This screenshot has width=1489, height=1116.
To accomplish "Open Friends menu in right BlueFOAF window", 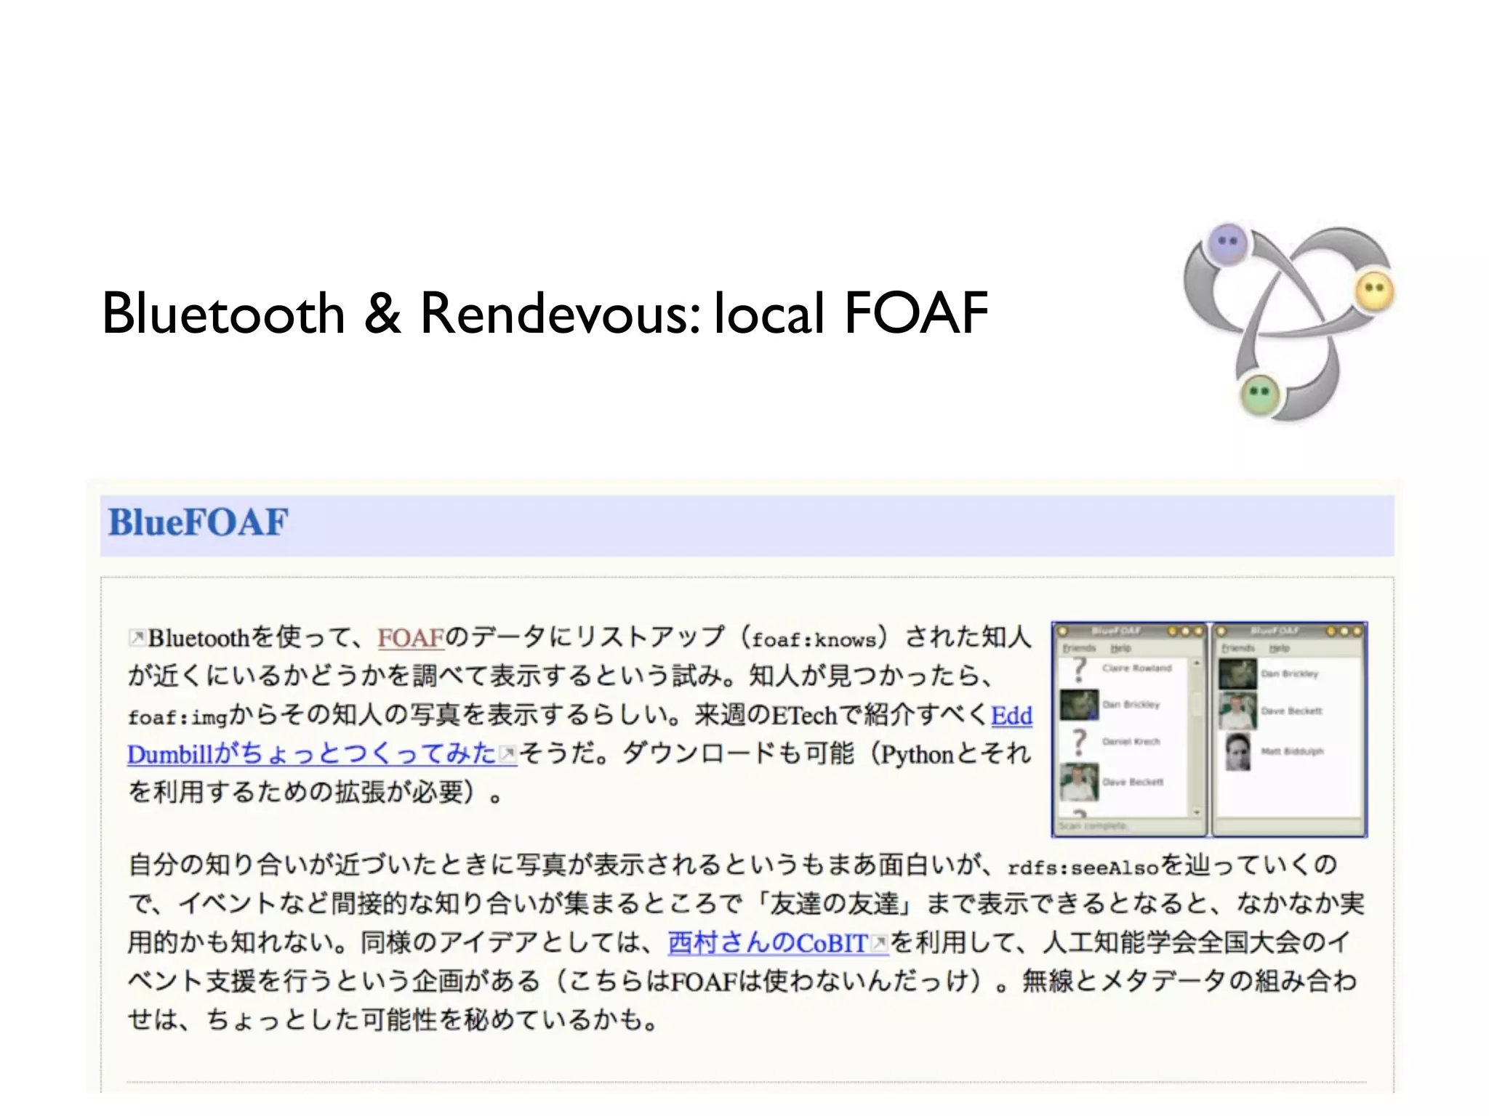I will [x=1237, y=648].
